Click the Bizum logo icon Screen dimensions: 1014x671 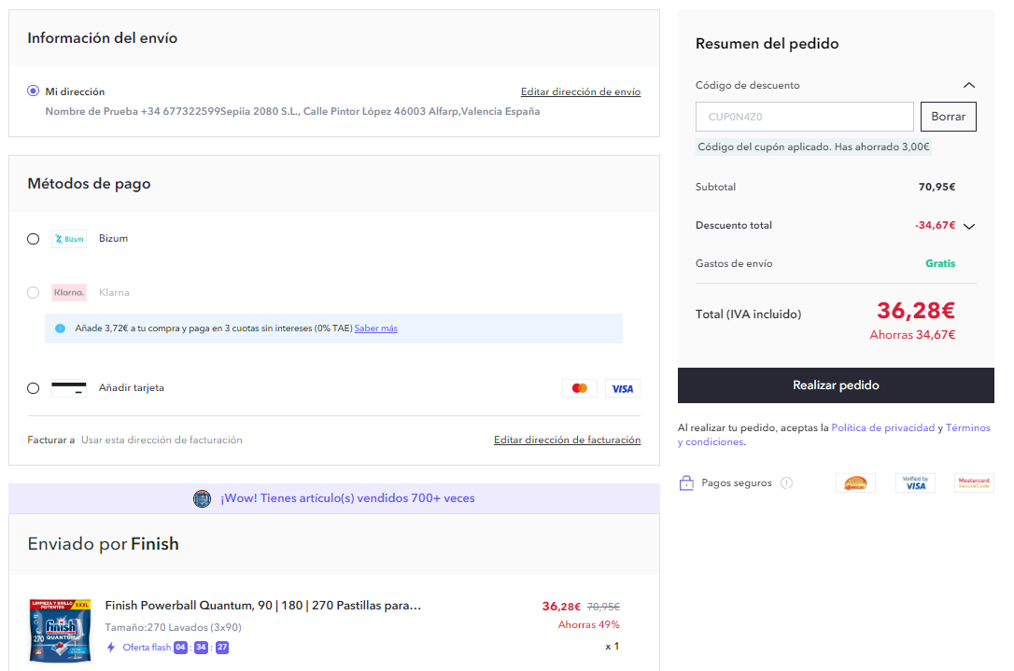pos(69,239)
